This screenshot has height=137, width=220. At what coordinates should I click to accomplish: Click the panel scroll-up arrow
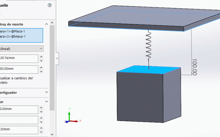(52, 23)
